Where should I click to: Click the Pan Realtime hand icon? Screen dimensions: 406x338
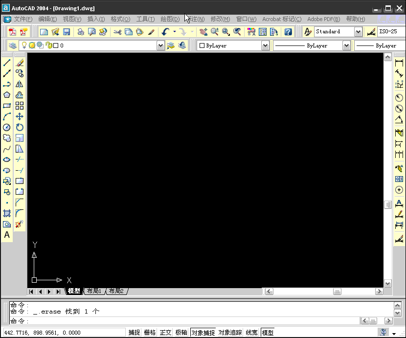(203, 32)
